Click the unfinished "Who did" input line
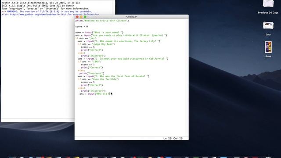Screen dimensions: 281x158 coord(94,94)
